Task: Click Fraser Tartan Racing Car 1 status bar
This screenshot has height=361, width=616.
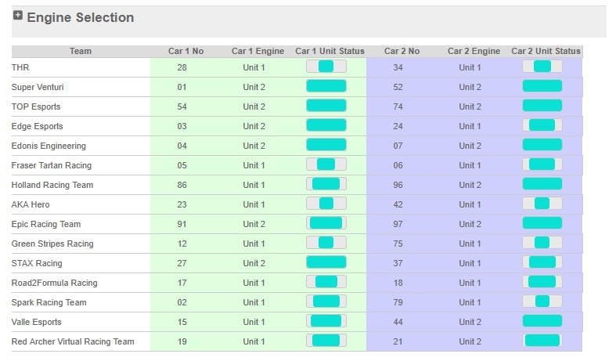Action: coord(326,165)
